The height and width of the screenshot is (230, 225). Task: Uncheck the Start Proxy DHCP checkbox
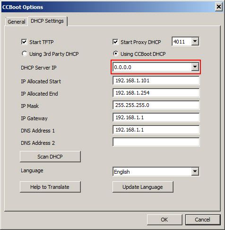coord(115,42)
